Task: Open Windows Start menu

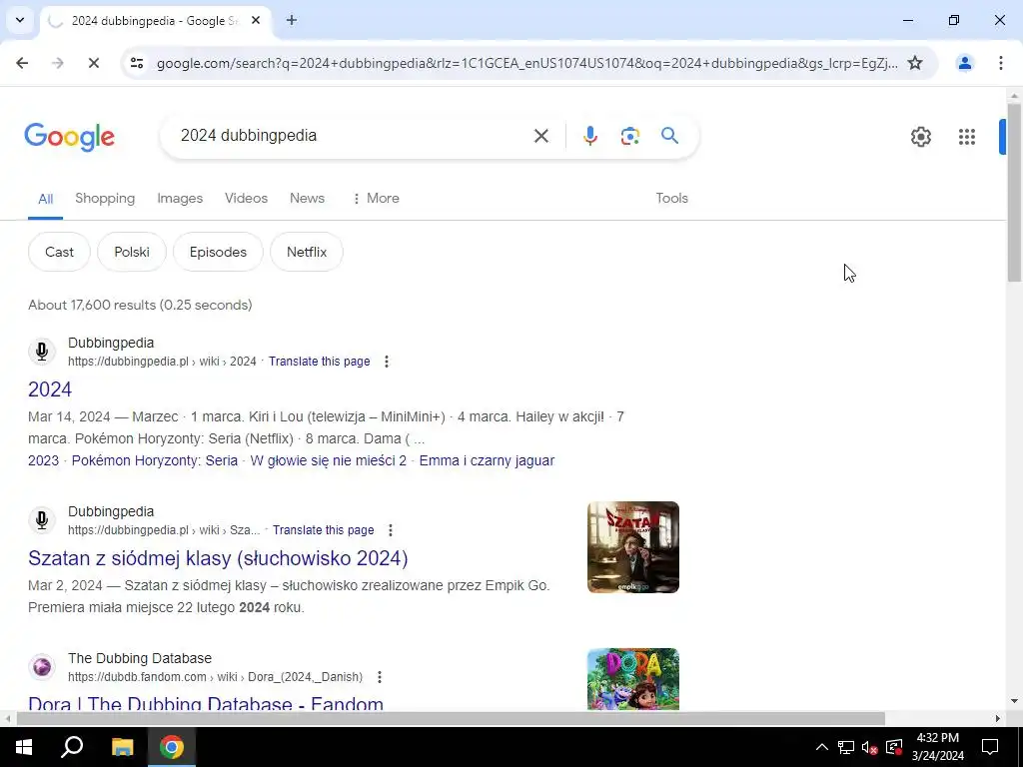Action: pyautogui.click(x=24, y=747)
